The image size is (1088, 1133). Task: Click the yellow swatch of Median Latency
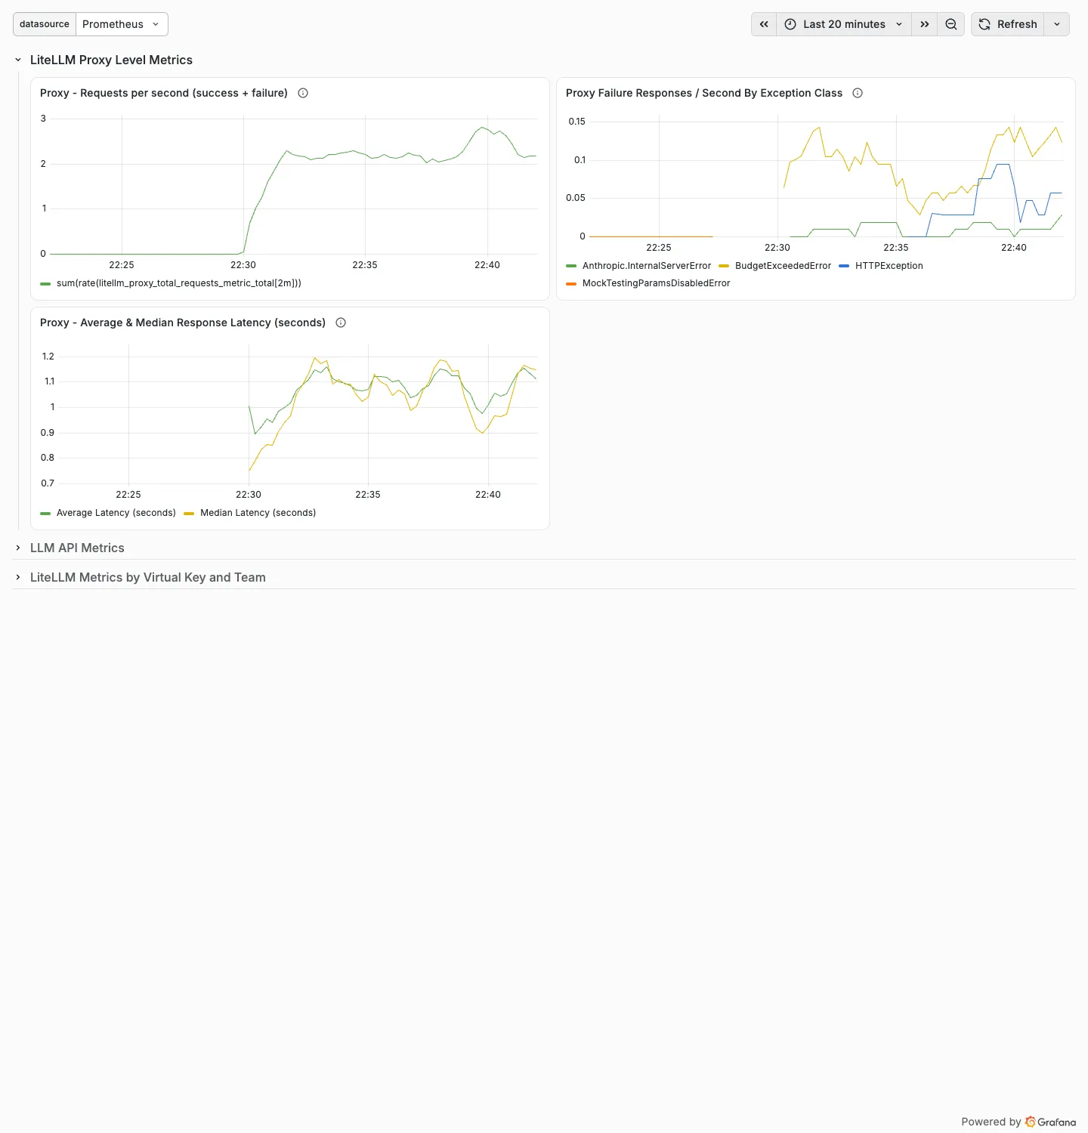point(189,513)
